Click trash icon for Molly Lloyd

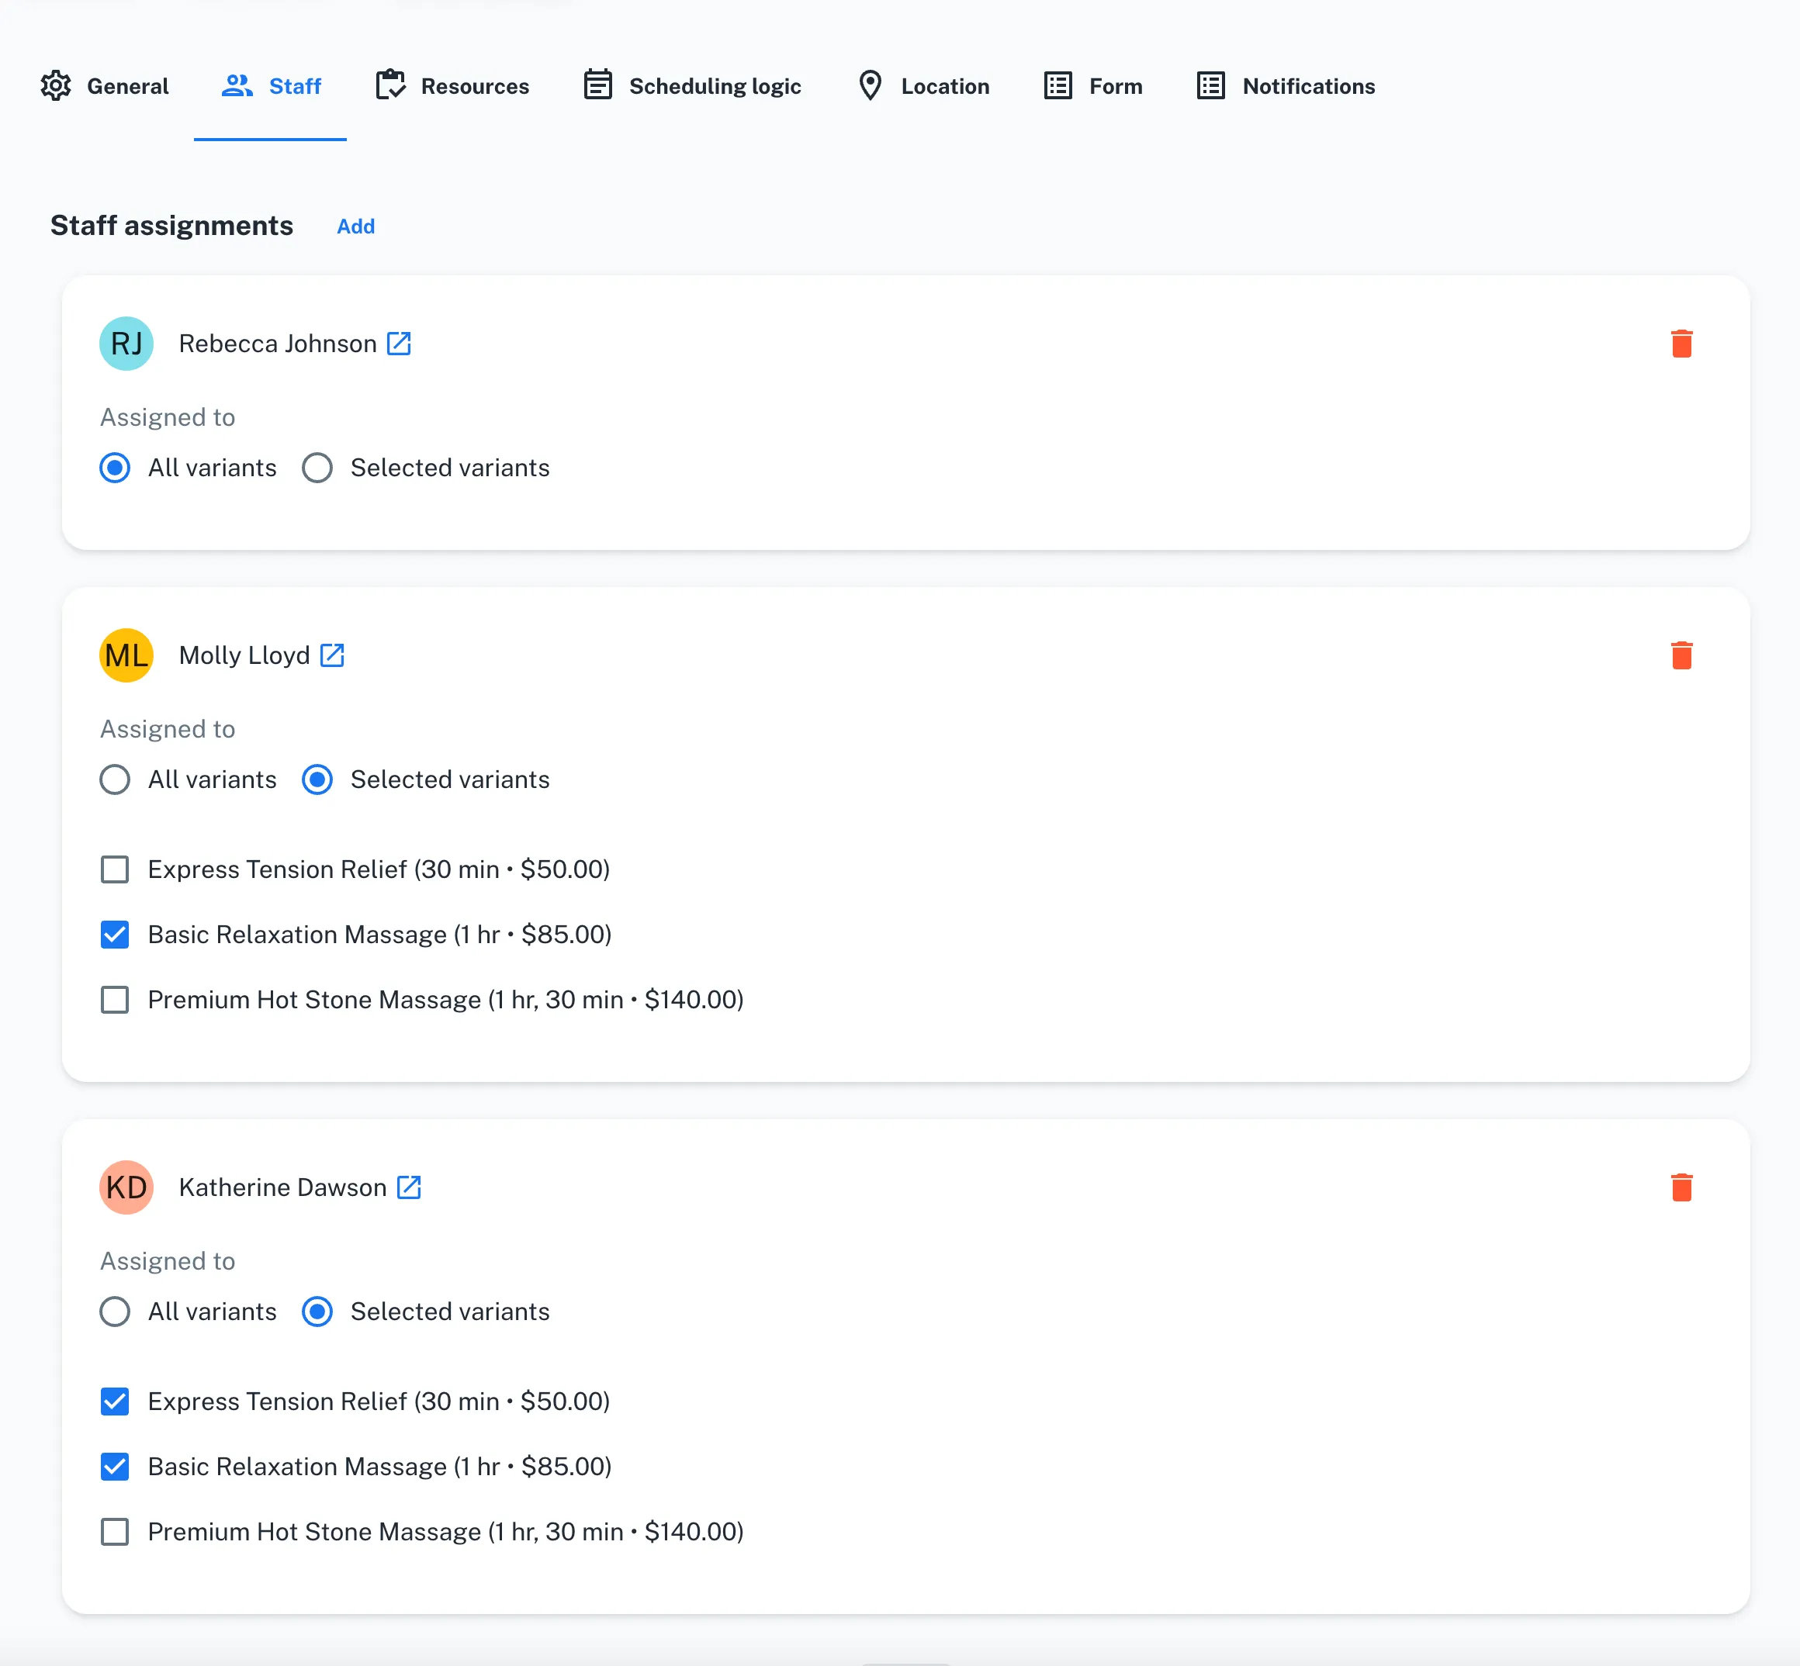point(1681,655)
